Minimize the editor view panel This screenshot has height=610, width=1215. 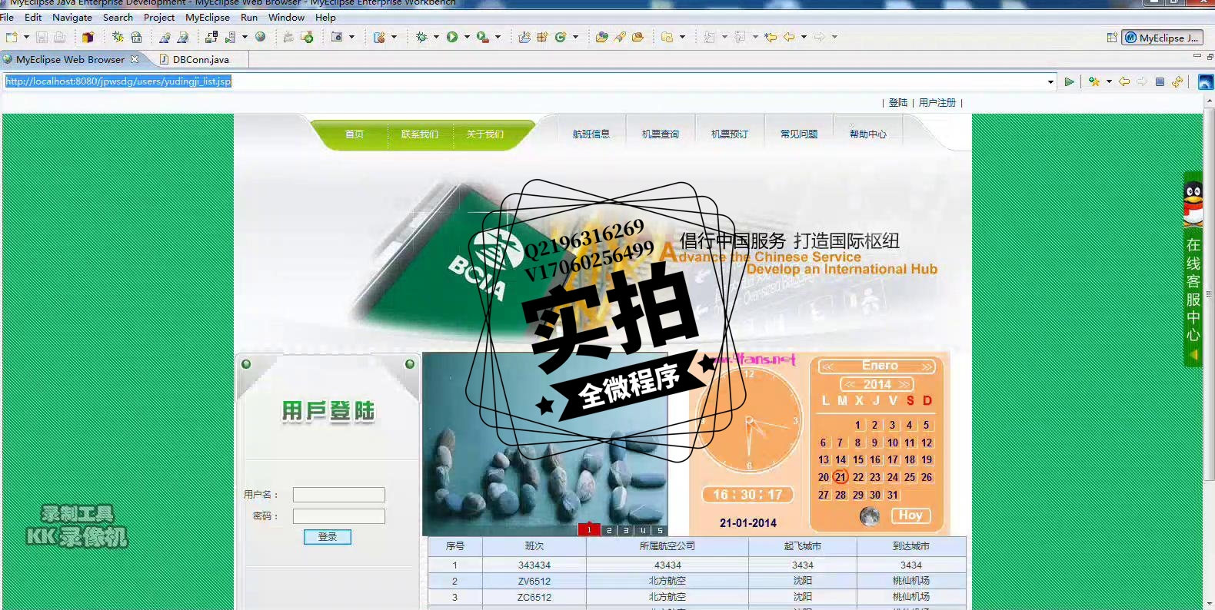click(x=1197, y=56)
